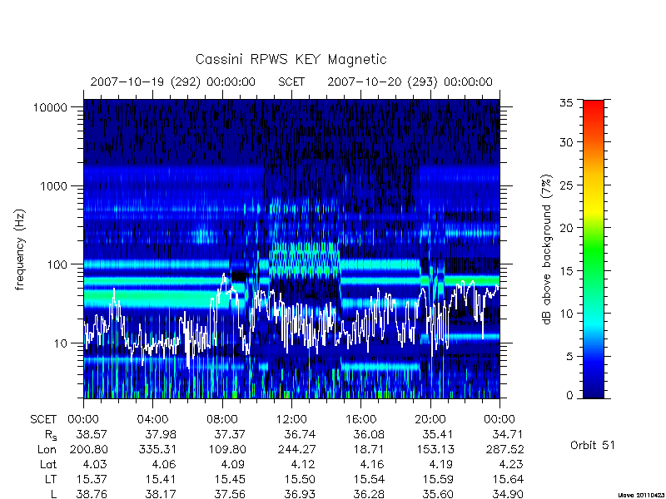Click the 100 frequency tick label

pos(57,264)
